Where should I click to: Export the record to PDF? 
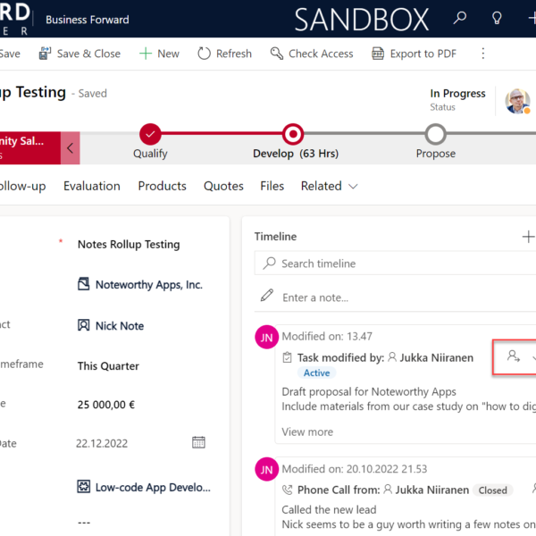point(414,54)
